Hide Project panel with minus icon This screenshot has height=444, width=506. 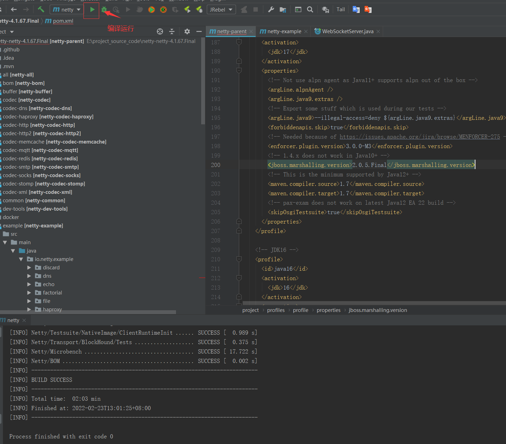199,31
